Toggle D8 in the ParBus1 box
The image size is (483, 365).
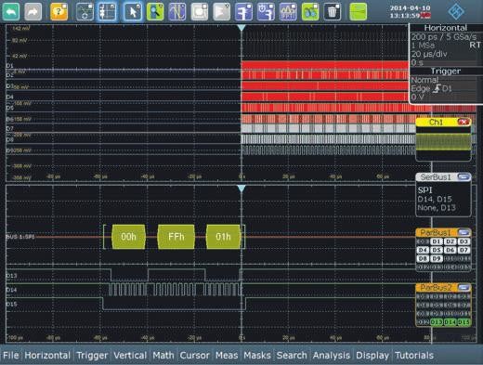pyautogui.click(x=423, y=258)
